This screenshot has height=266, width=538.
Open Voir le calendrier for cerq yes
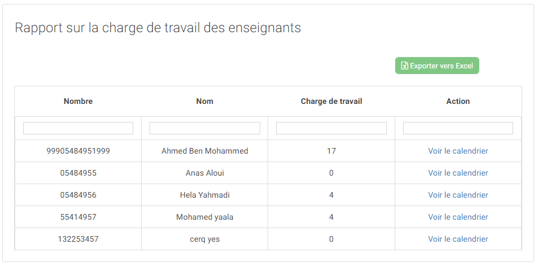pos(458,239)
